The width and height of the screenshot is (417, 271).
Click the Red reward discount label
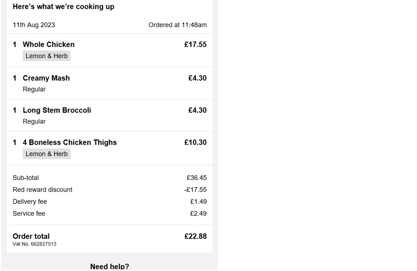[42, 190]
